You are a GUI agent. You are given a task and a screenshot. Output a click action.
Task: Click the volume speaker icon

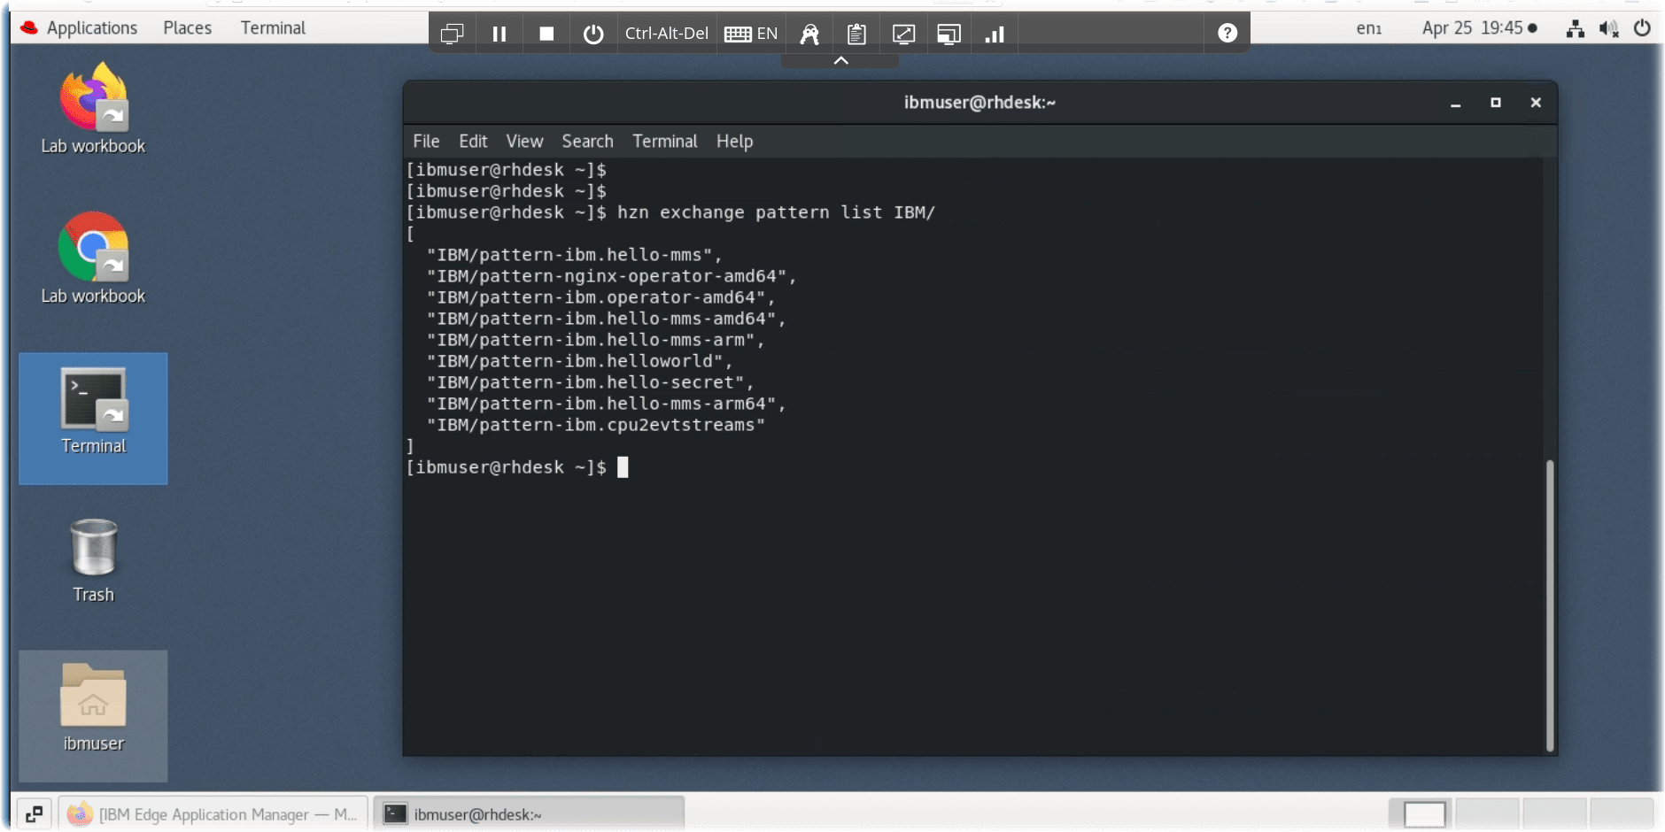tap(1609, 28)
